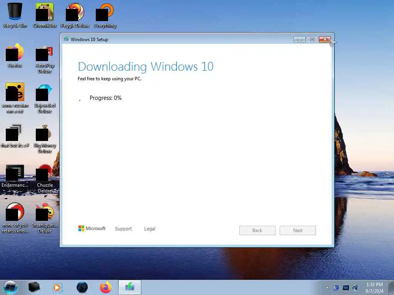Select the Insaniquar... Deluxe desktop icon
The image size is (394, 295).
click(45, 218)
